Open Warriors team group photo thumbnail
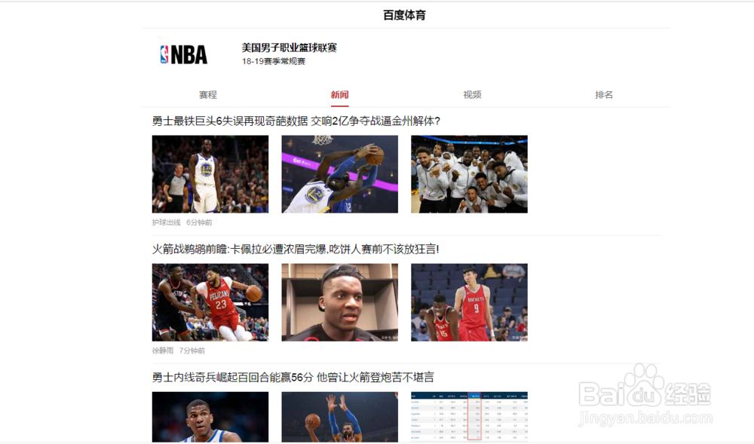The width and height of the screenshot is (754, 444). 469,174
